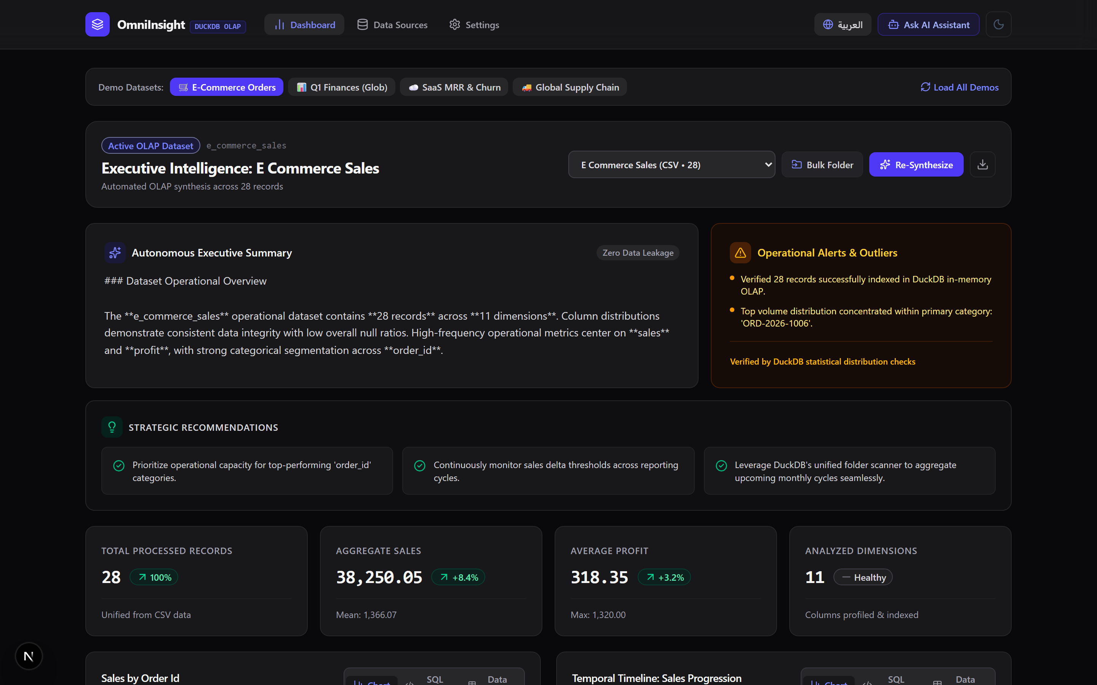Click the 100% trend badge on Total Records
Image resolution: width=1097 pixels, height=685 pixels.
tap(154, 577)
